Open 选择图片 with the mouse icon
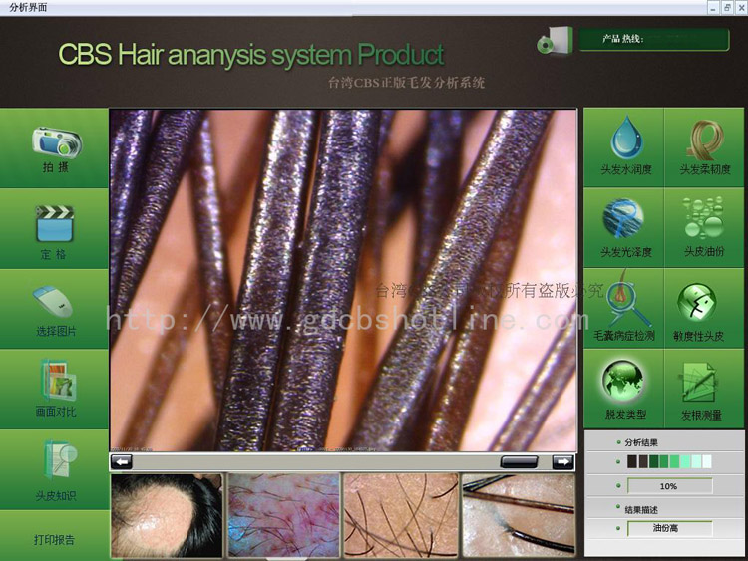 53,301
